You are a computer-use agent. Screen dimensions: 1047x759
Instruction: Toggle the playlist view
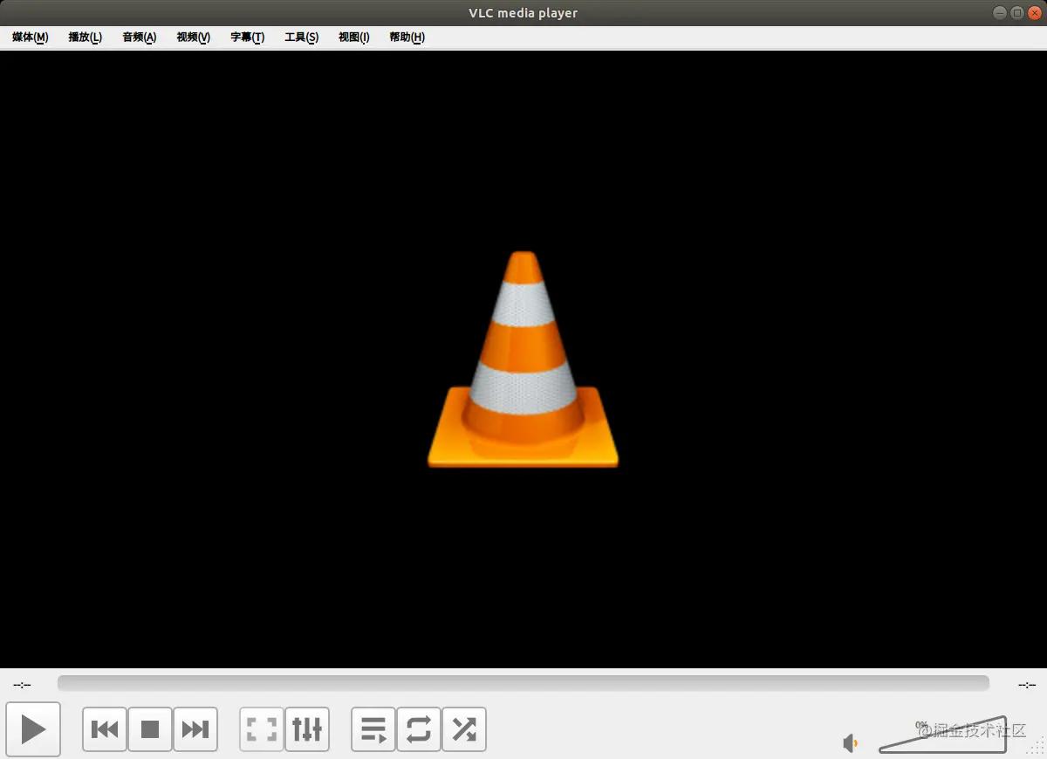373,729
